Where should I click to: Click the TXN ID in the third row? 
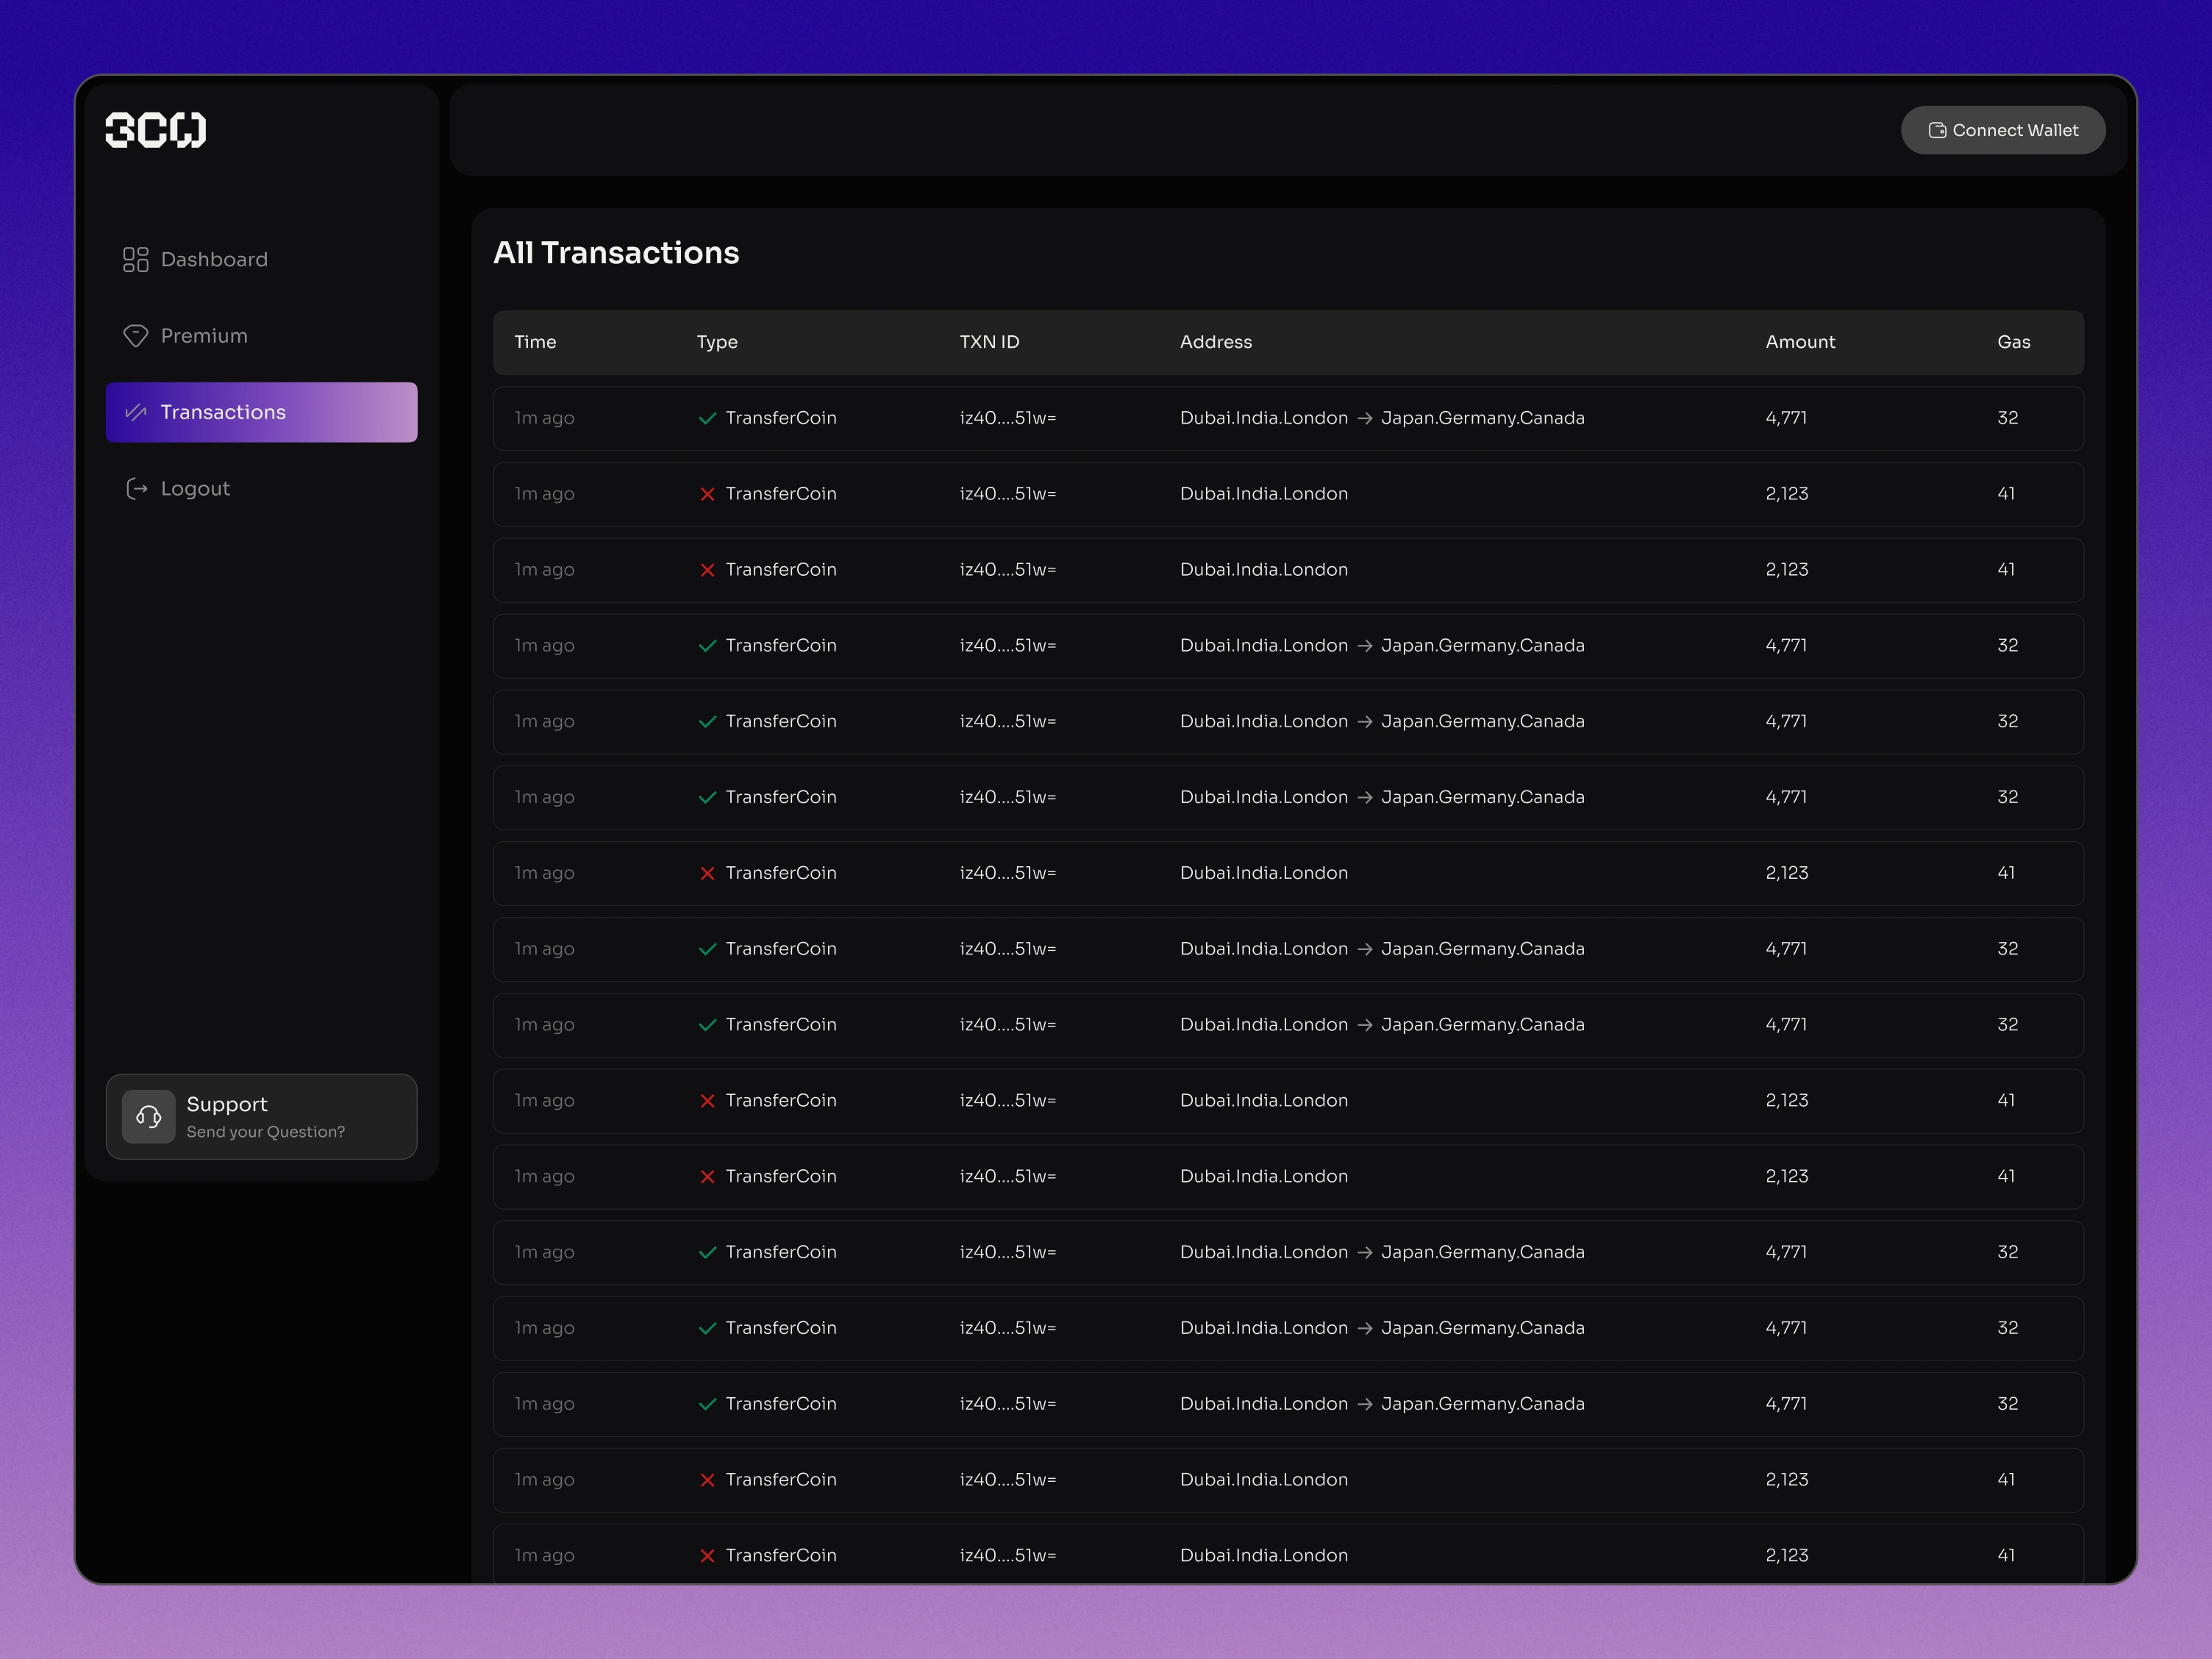tap(1007, 570)
